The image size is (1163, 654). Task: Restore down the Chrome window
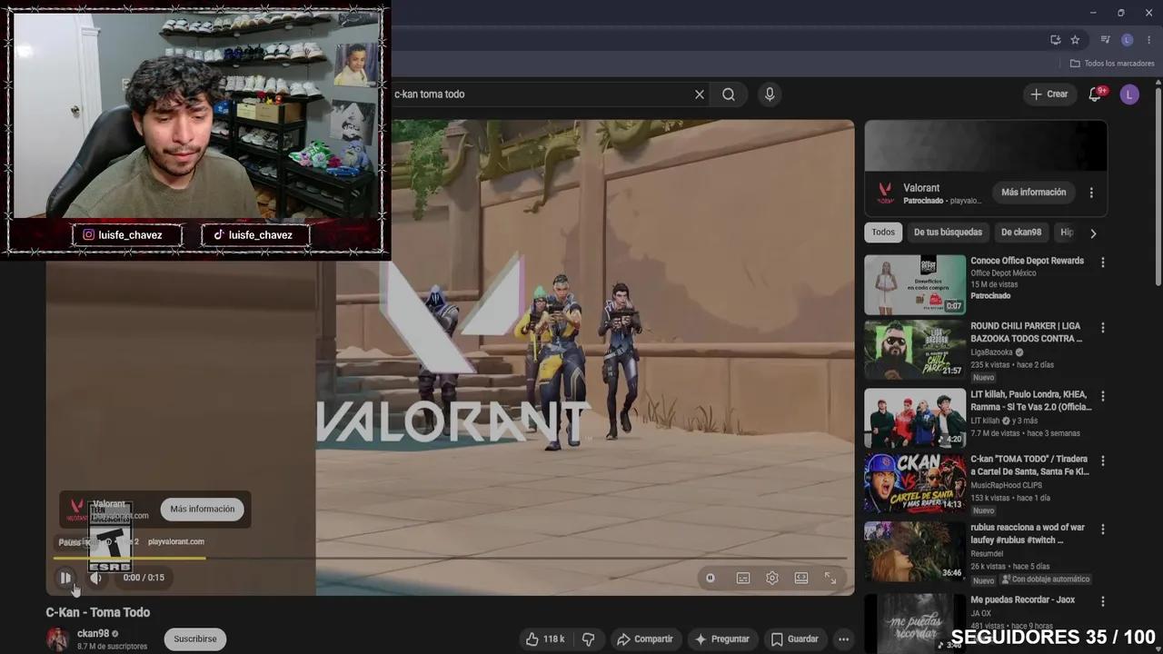[x=1120, y=13]
